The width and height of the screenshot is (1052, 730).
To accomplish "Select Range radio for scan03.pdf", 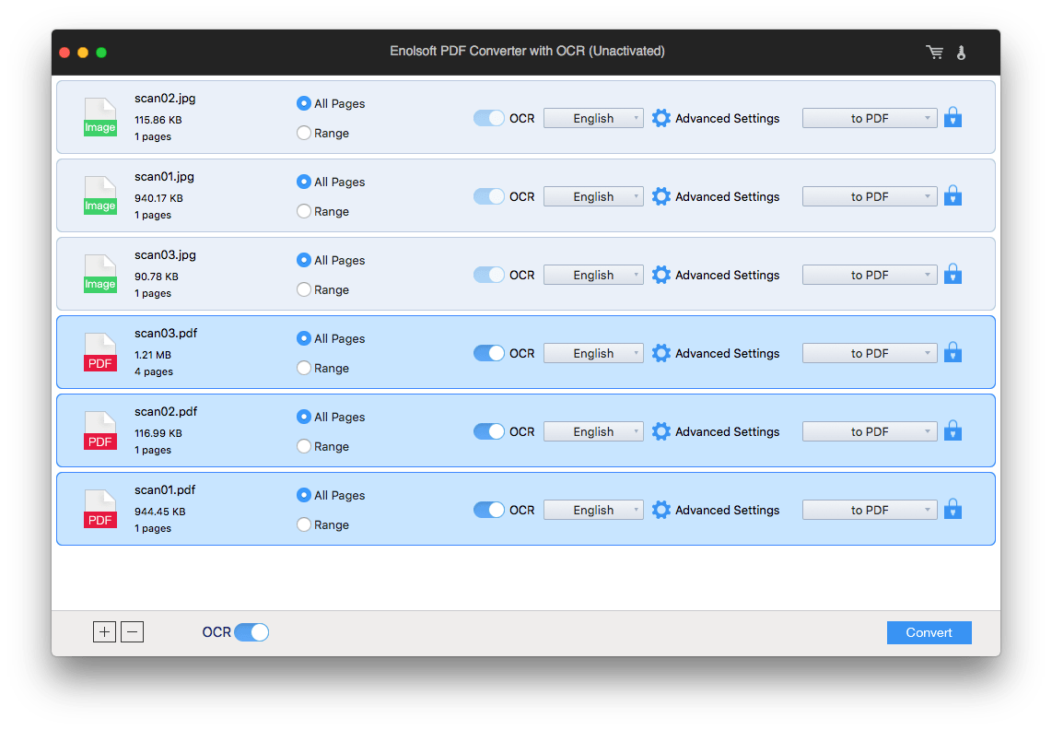I will click(x=304, y=368).
